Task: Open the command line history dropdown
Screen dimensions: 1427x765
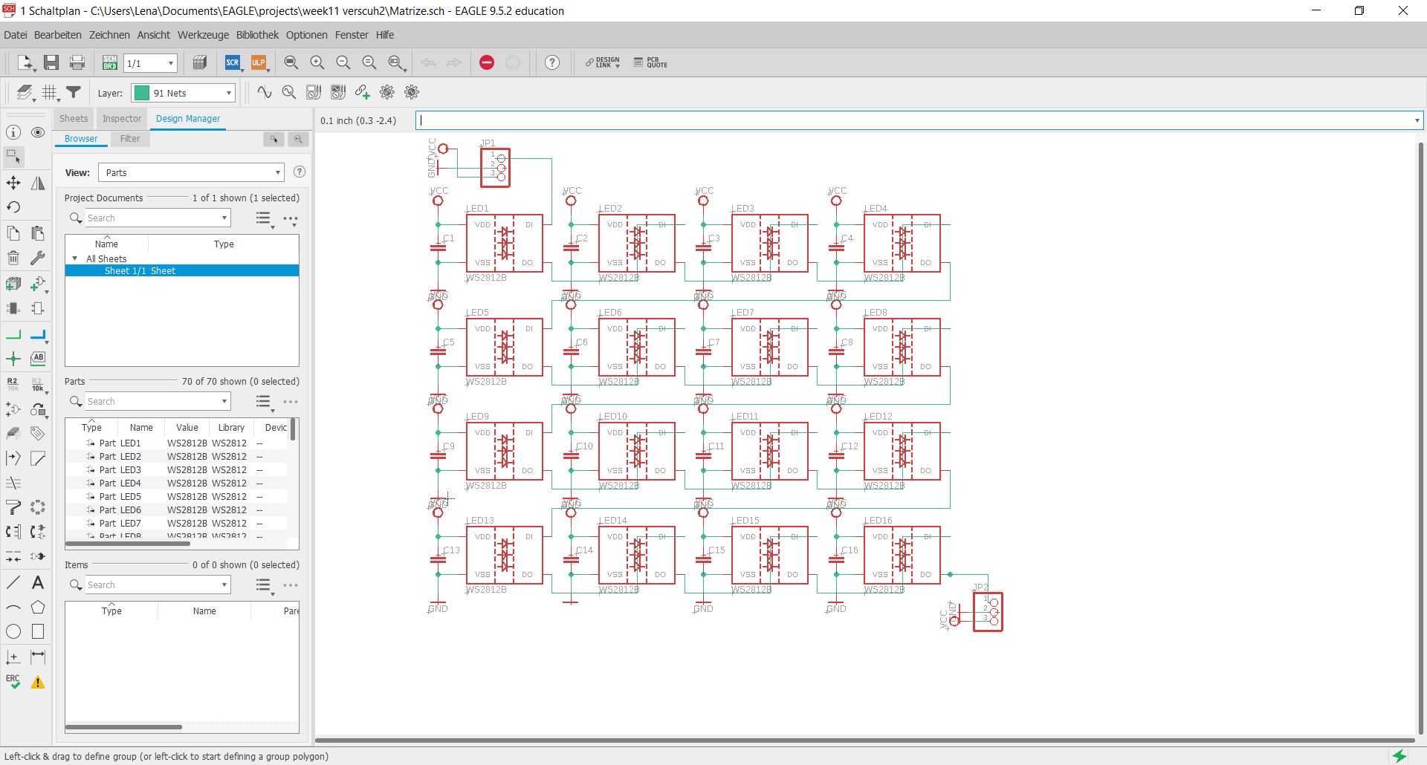Action: point(1417,120)
